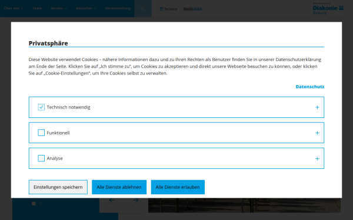353x220 pixels.
Task: Click Einstellungen speichern button
Action: [x=58, y=187]
